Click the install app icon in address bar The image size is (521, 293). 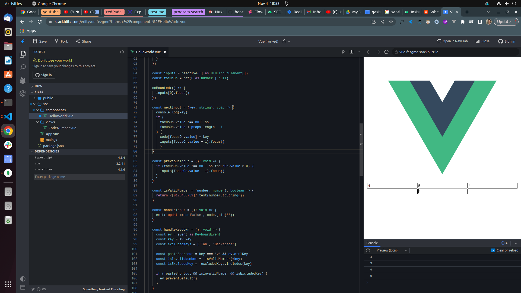[x=373, y=22]
